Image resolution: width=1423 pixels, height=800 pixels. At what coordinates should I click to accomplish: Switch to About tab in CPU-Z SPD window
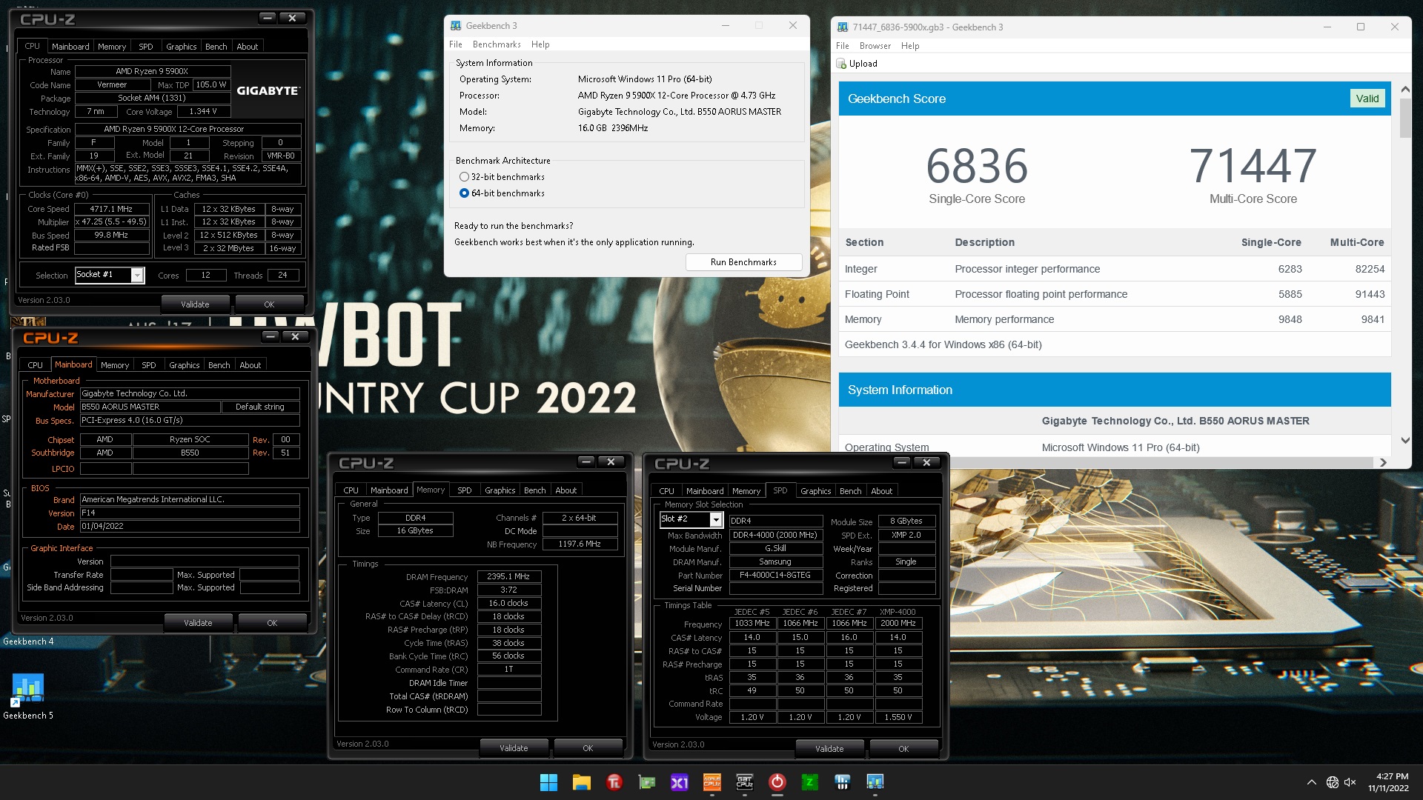point(882,491)
